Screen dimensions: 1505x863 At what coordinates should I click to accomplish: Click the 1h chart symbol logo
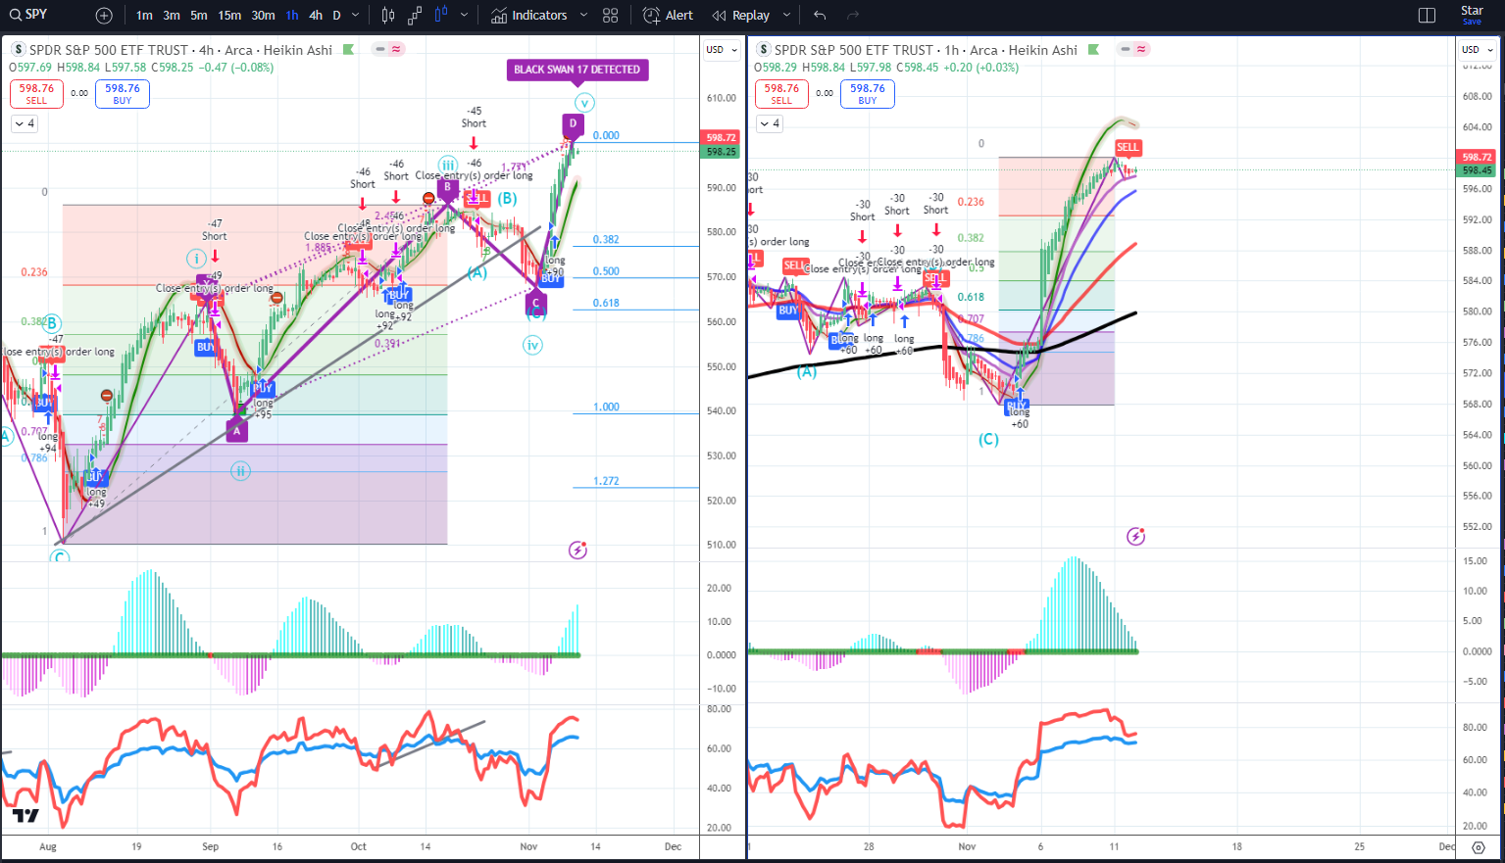[764, 50]
